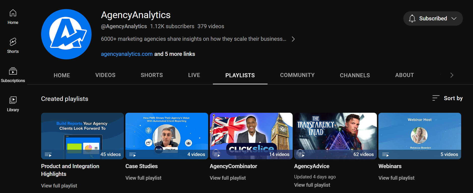Open the Shorts sidebar icon
This screenshot has height=193, width=473.
pyautogui.click(x=13, y=42)
